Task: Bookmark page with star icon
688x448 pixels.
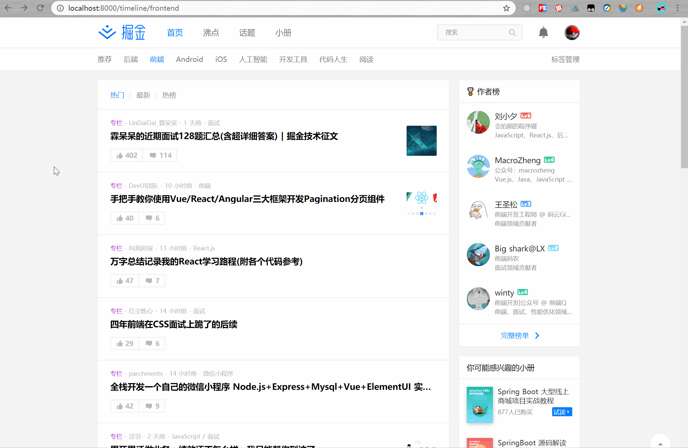Action: point(506,8)
